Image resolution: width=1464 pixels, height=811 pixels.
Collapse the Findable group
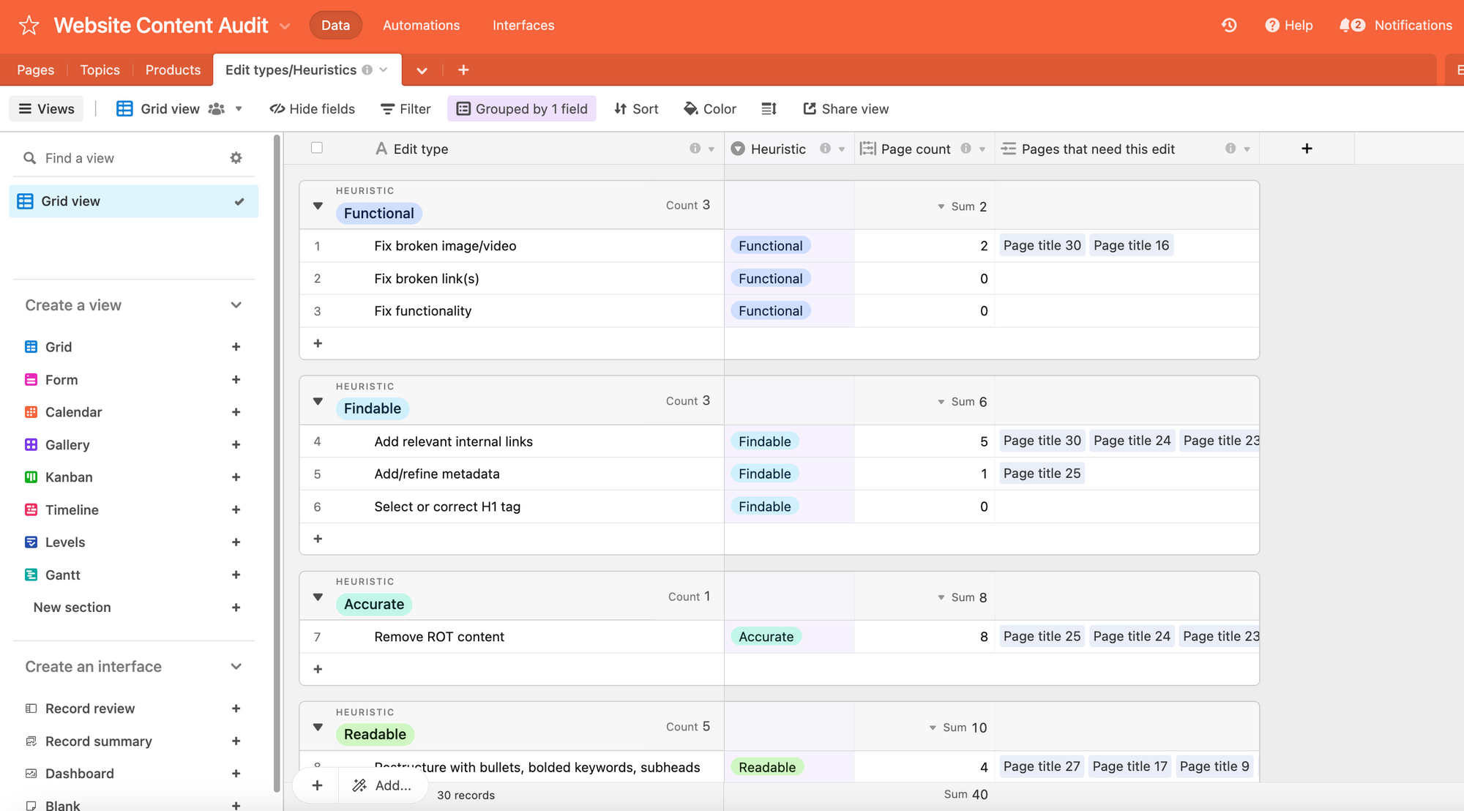[318, 401]
